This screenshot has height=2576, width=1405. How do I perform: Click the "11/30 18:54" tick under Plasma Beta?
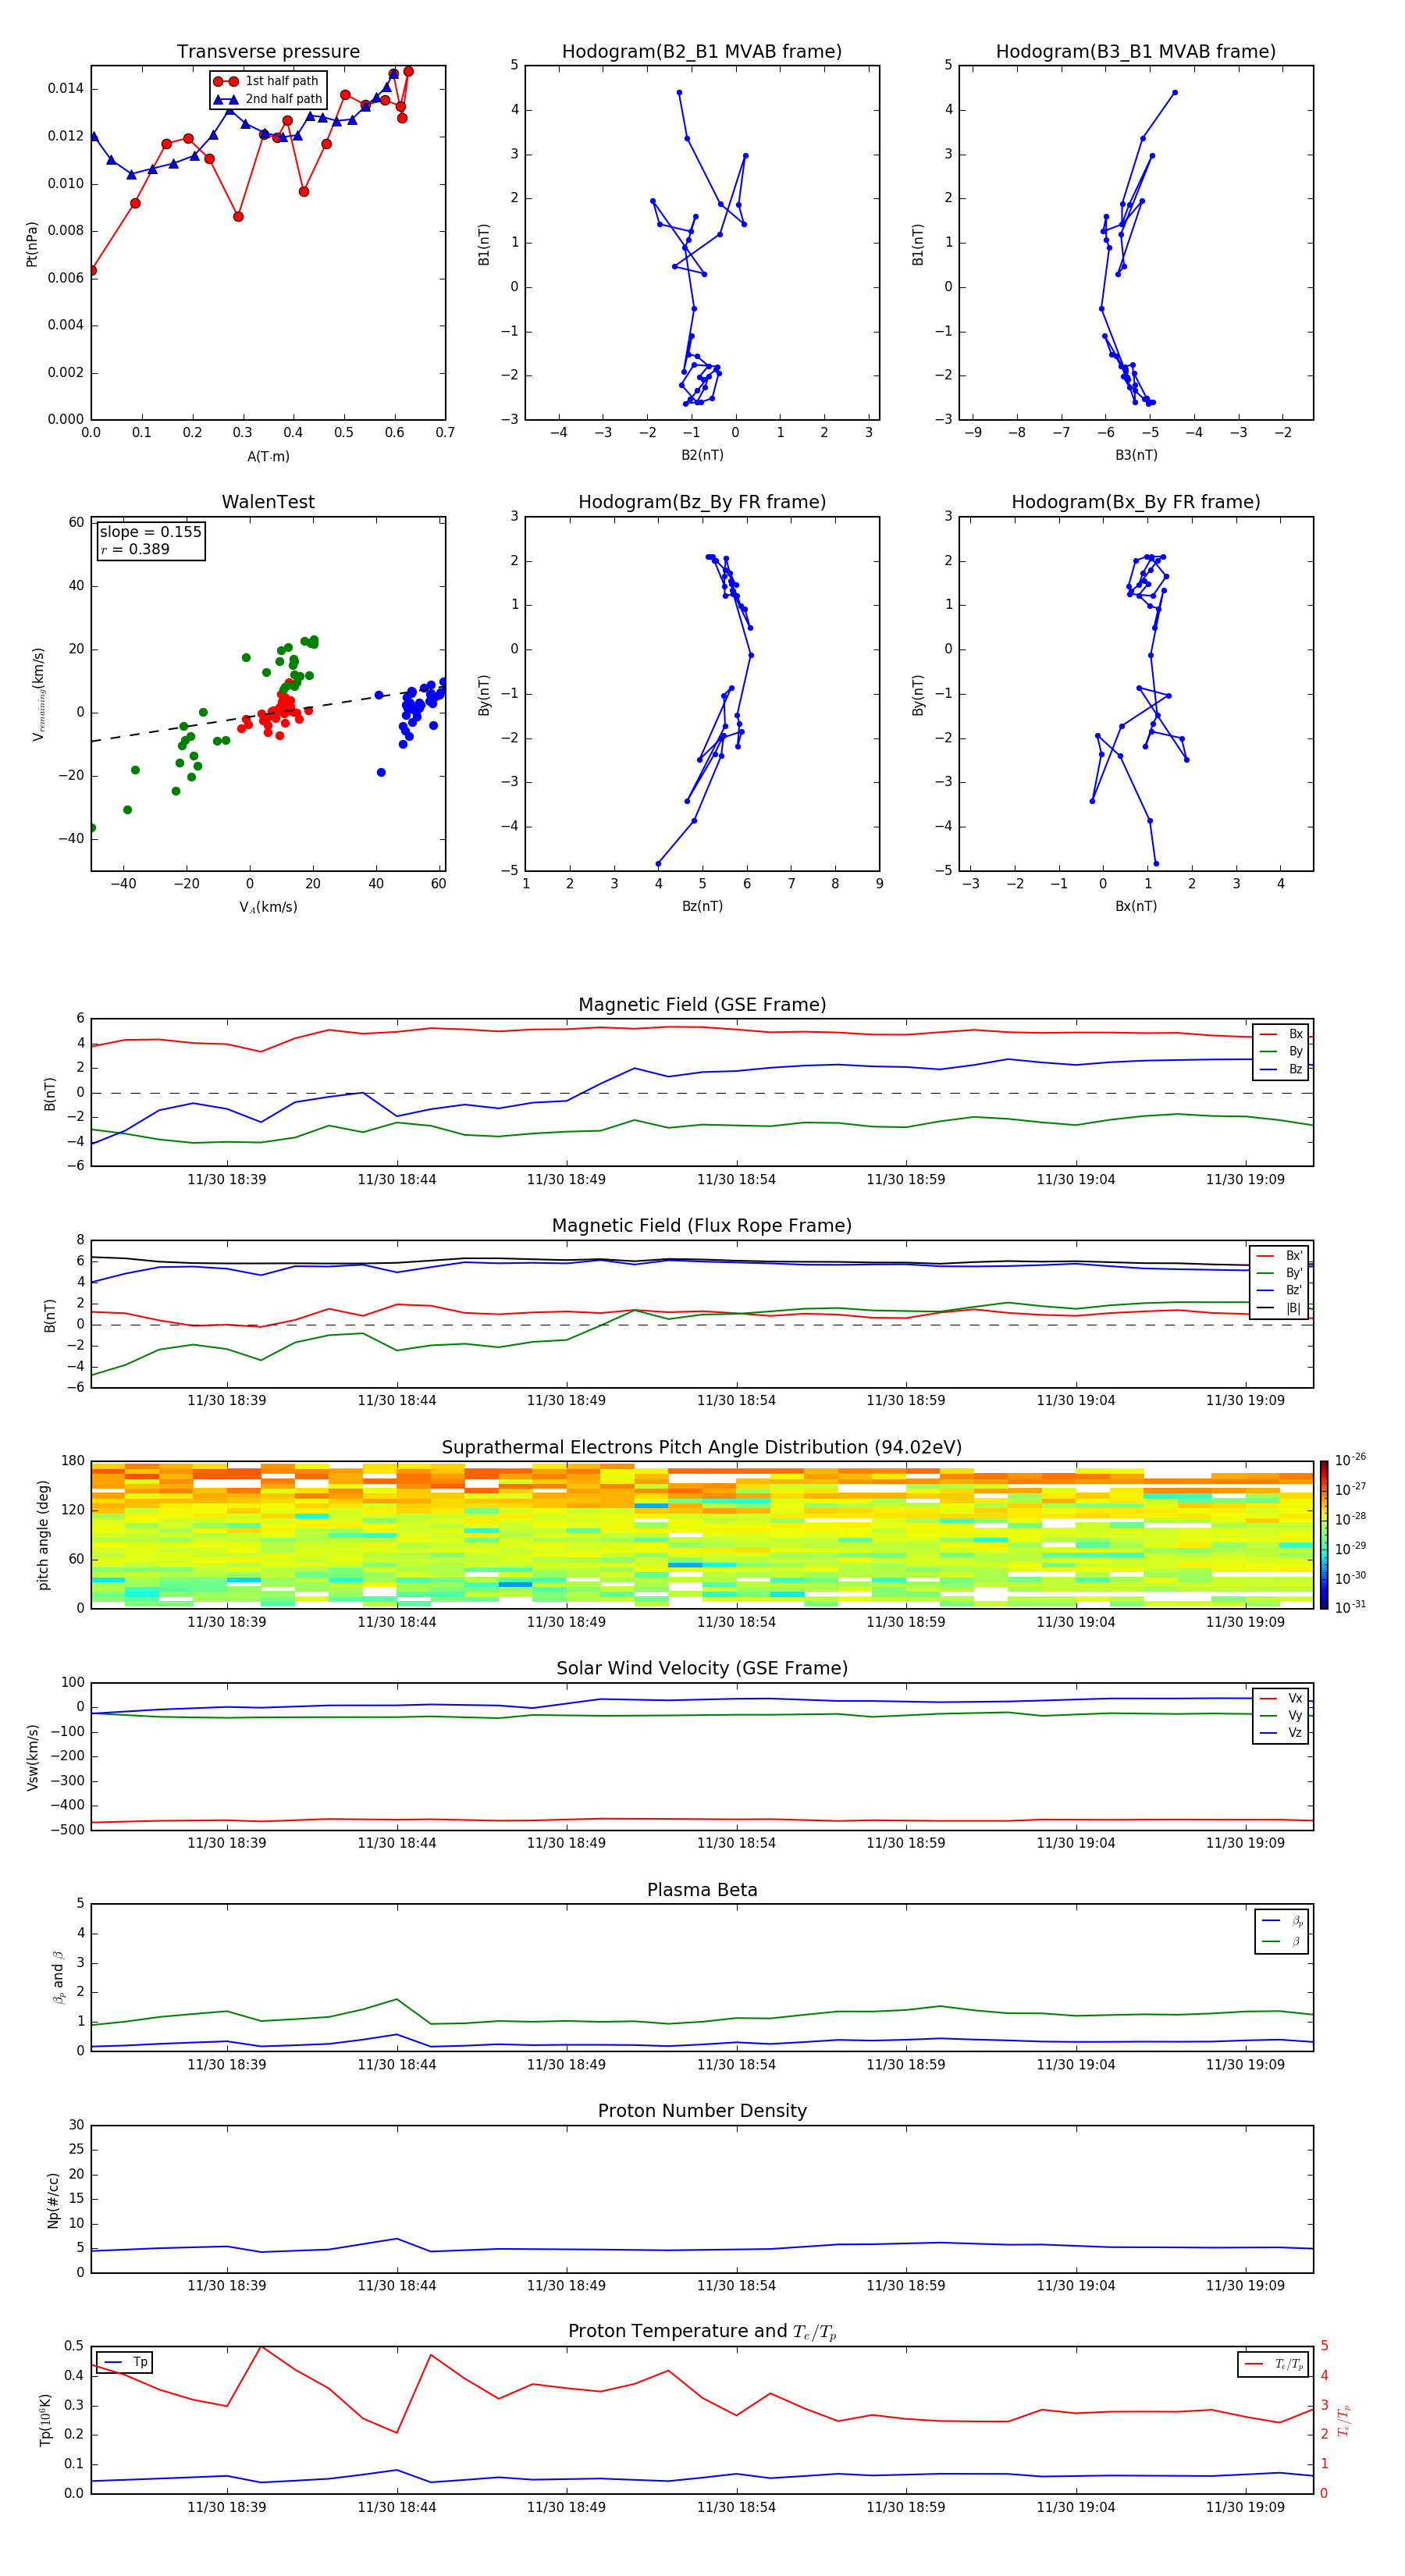736,2065
